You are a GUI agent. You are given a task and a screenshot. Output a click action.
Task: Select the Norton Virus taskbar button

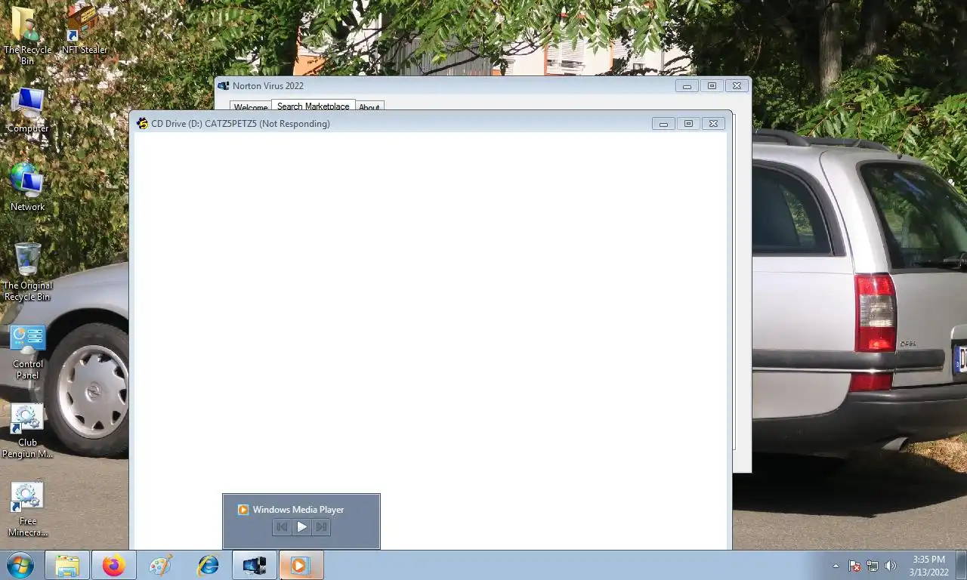pos(255,565)
